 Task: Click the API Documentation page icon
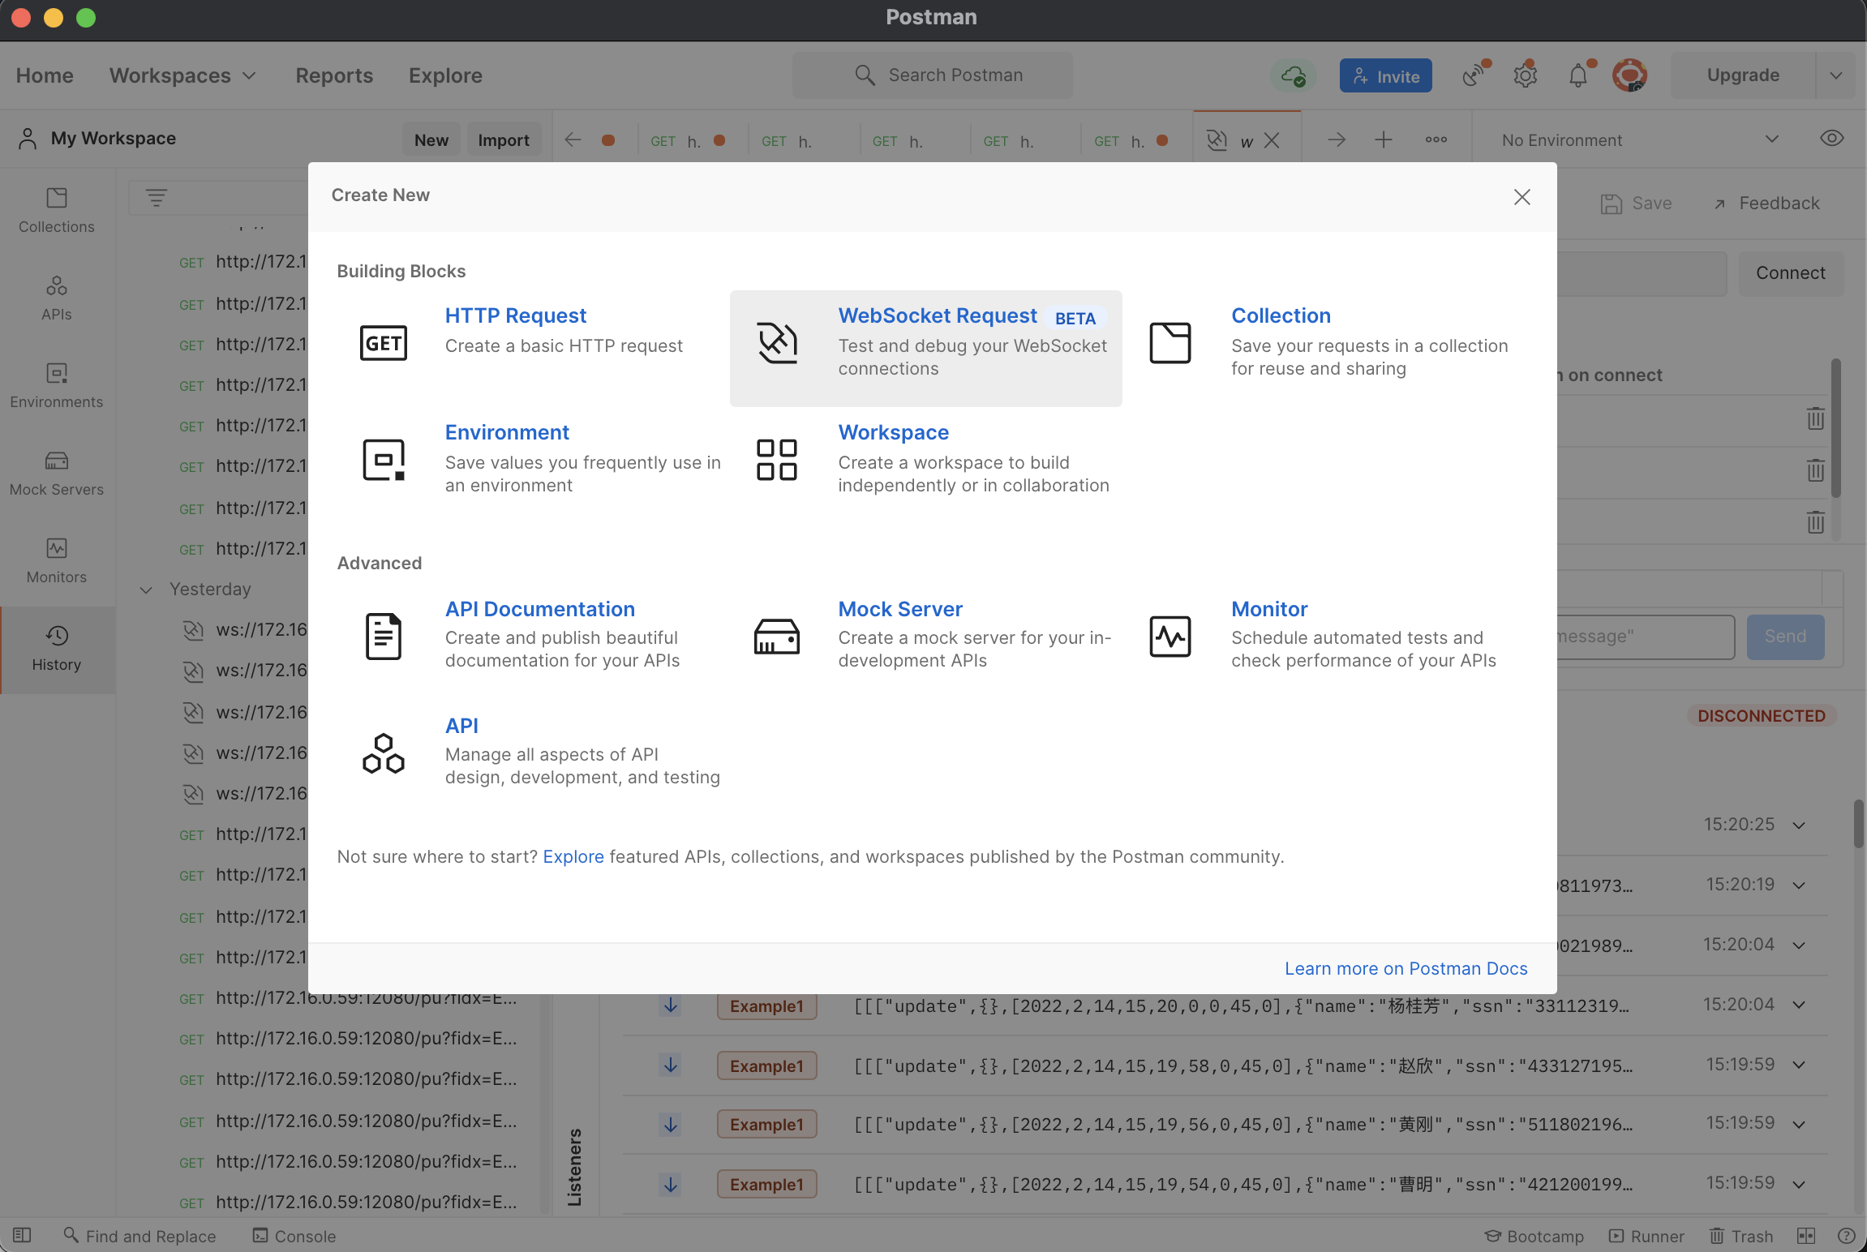point(383,636)
